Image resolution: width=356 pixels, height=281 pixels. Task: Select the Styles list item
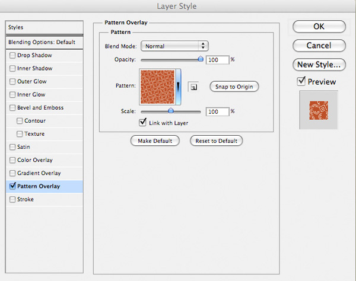44,27
